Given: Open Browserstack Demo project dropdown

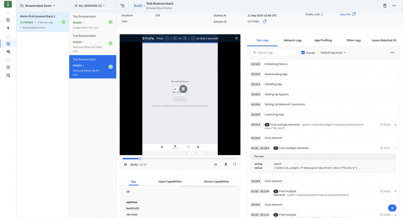Looking at the screenshot, I should 37,6.
